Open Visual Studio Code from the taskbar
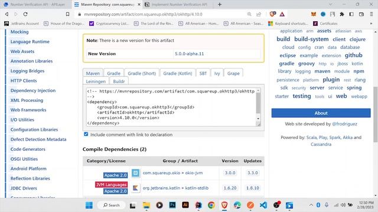 263,206
